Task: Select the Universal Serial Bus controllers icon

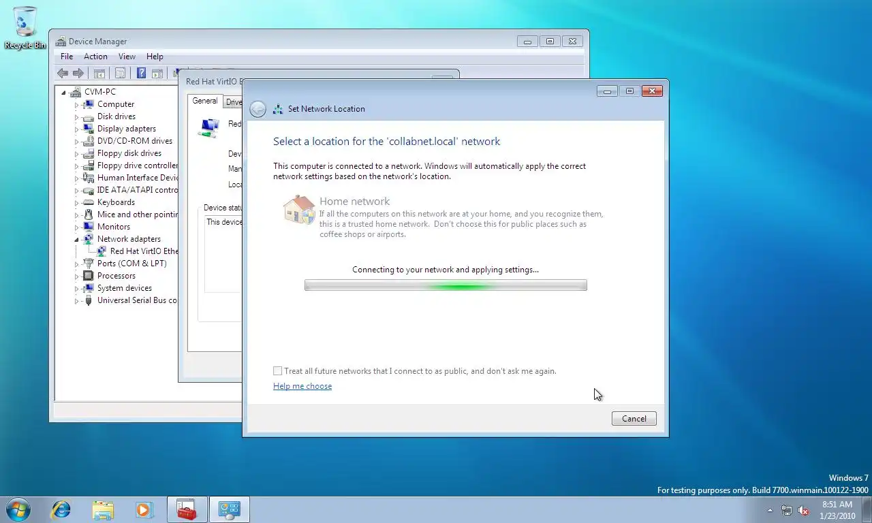Action: pos(88,300)
